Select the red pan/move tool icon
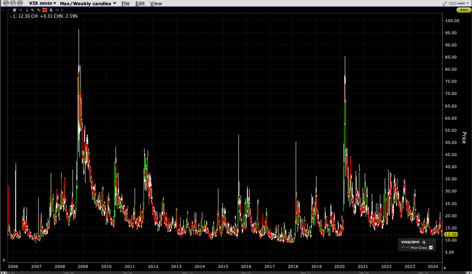 click(45, 10)
